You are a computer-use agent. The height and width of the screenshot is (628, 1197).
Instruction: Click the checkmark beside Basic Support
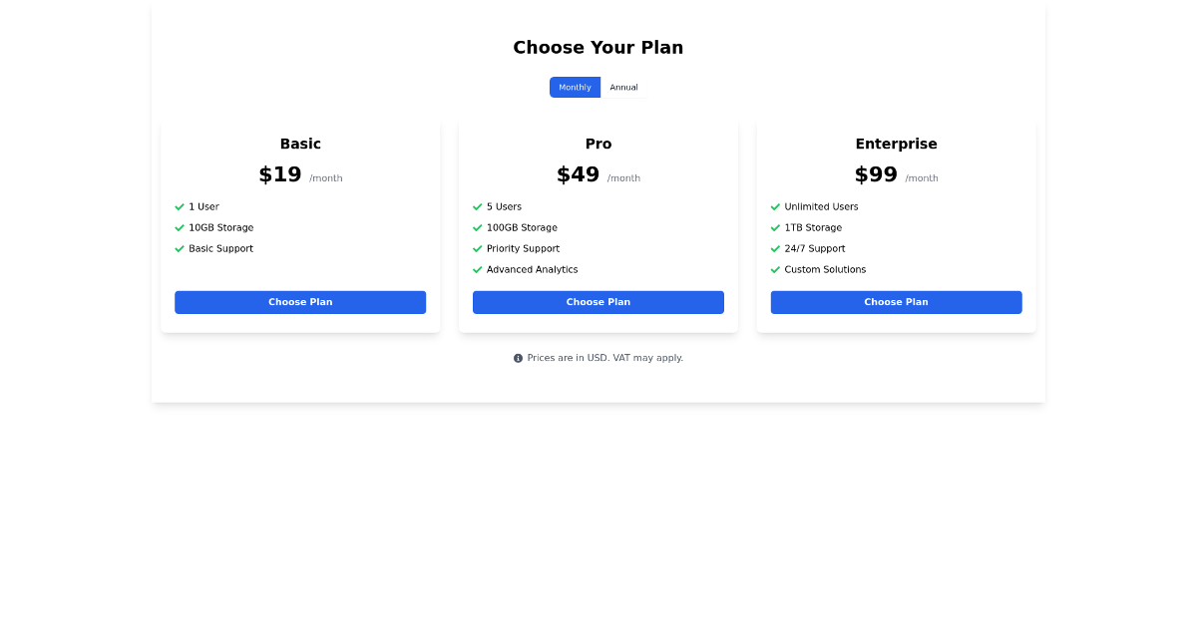point(180,248)
